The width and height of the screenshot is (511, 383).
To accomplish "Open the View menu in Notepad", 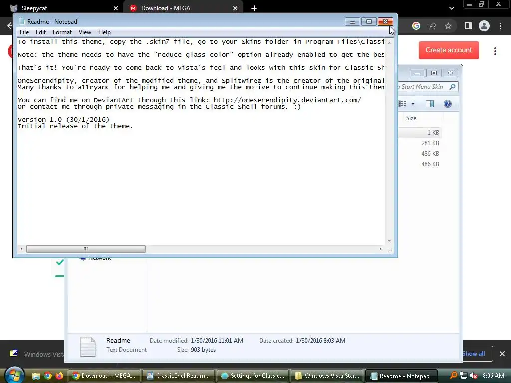I will click(85, 32).
